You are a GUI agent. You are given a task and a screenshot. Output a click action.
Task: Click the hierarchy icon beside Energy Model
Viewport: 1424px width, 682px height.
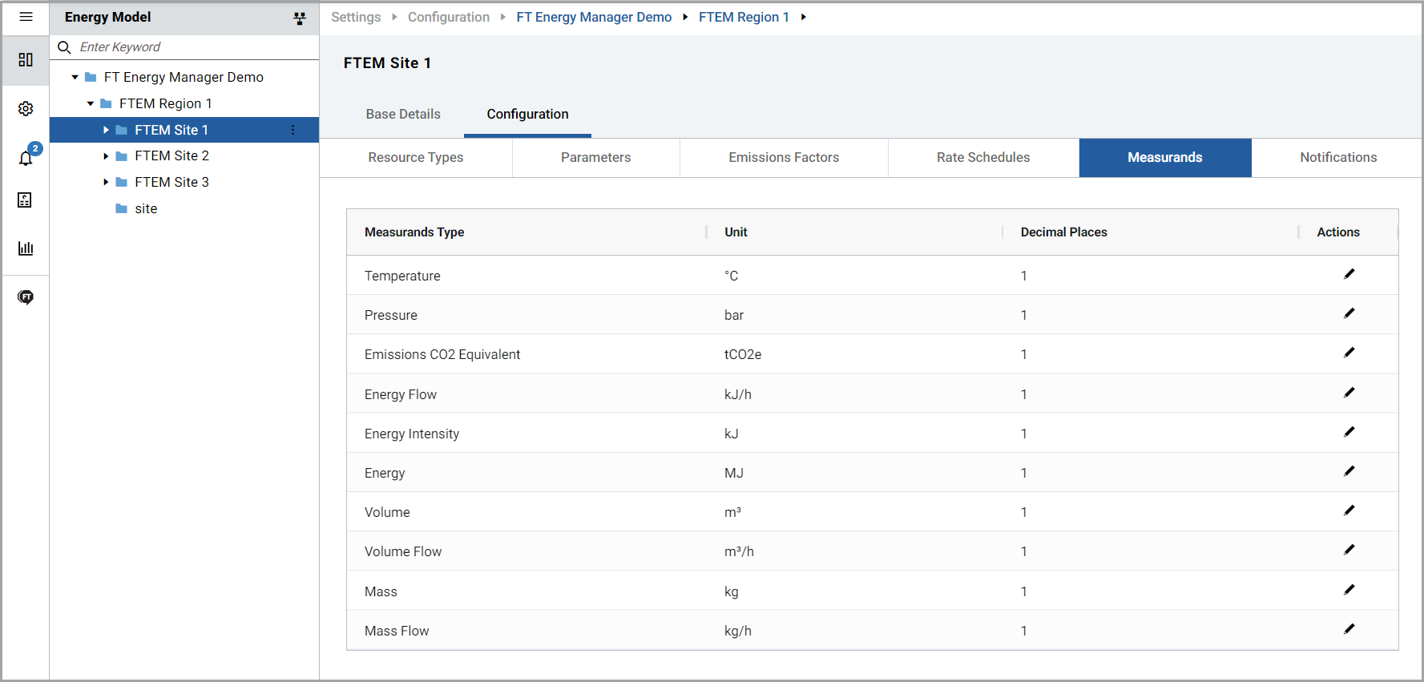(x=300, y=18)
